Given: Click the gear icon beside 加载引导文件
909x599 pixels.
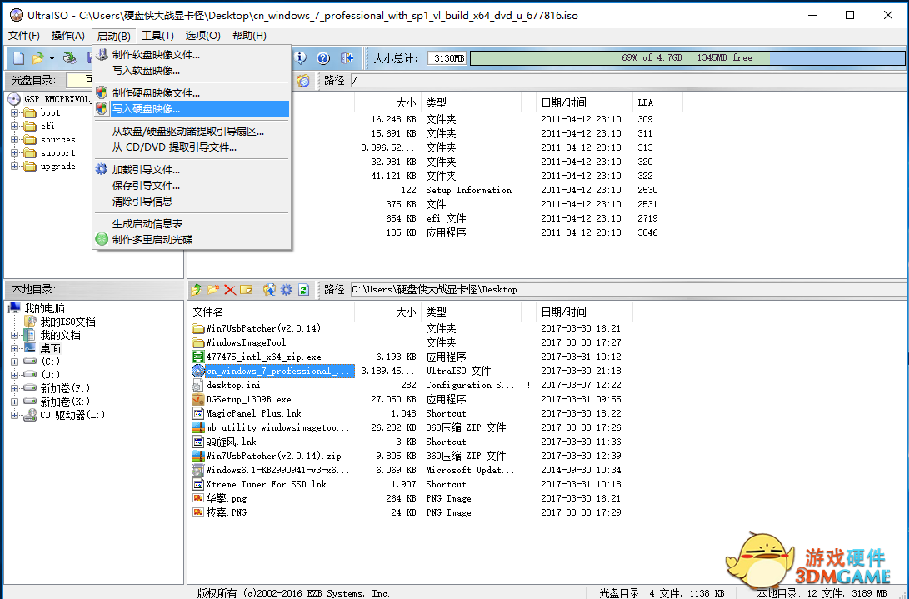Looking at the screenshot, I should click(x=102, y=169).
